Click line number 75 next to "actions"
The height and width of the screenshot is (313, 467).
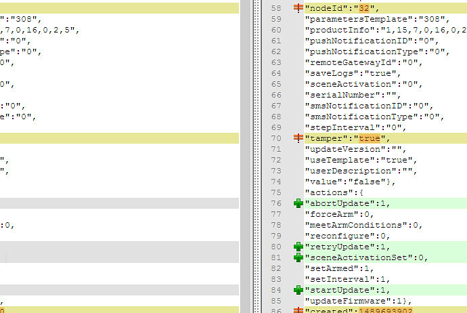(x=275, y=192)
